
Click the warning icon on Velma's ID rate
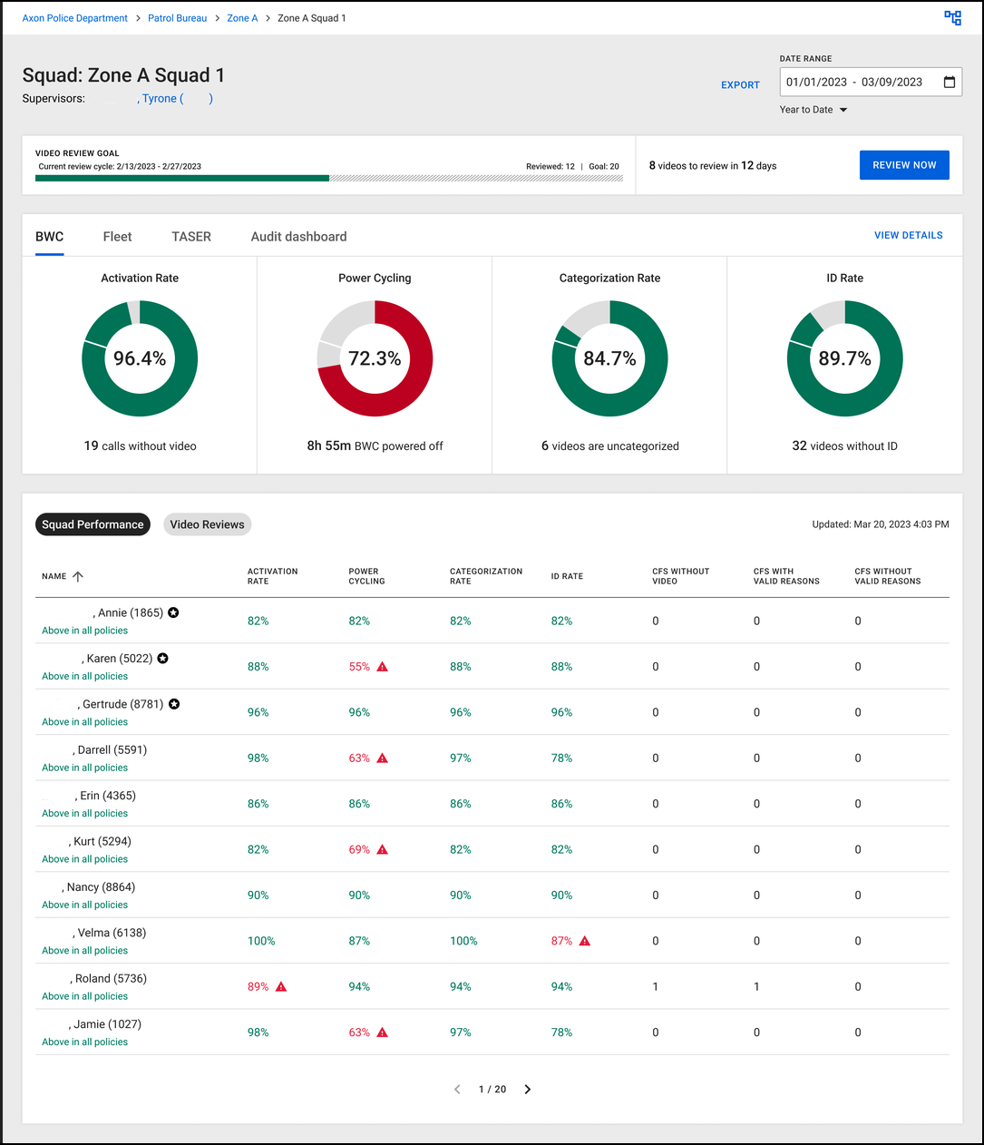pyautogui.click(x=584, y=941)
